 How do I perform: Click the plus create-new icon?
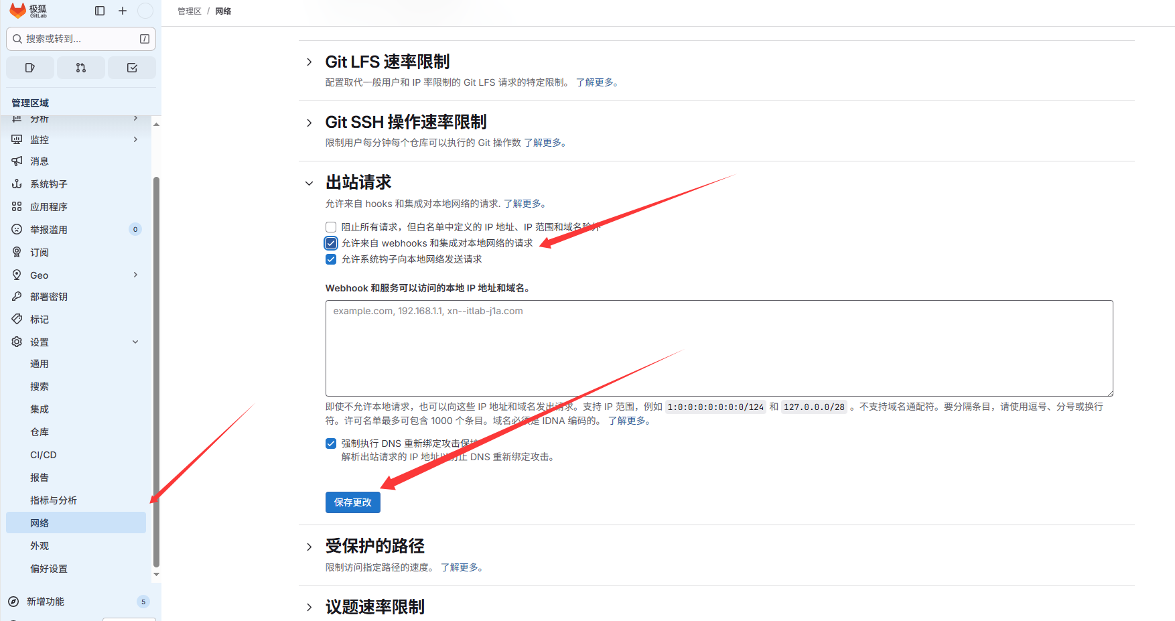coord(123,11)
